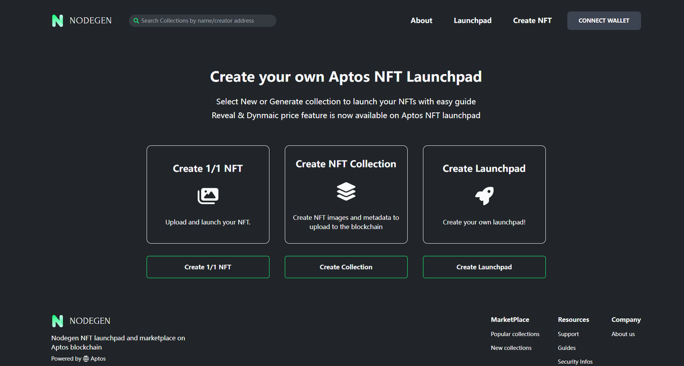This screenshot has width=684, height=366.
Task: Click the Nodegen logo in footer
Action: click(81, 321)
